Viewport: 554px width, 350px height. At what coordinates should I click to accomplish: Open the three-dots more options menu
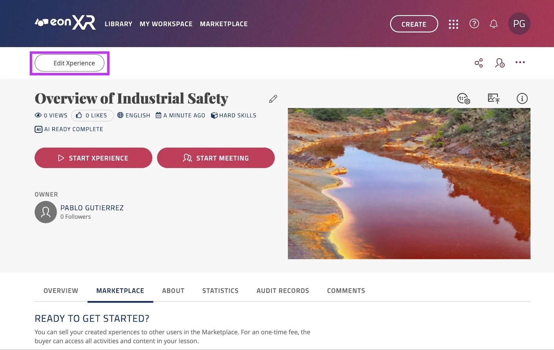(520, 62)
